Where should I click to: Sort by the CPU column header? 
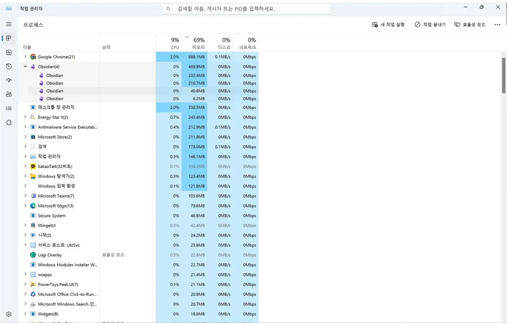click(168, 43)
